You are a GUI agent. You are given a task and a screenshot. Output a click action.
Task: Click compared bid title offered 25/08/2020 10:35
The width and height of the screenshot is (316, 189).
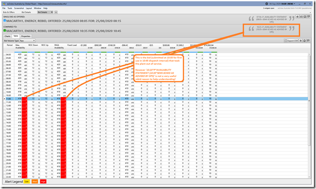[x=64, y=31]
